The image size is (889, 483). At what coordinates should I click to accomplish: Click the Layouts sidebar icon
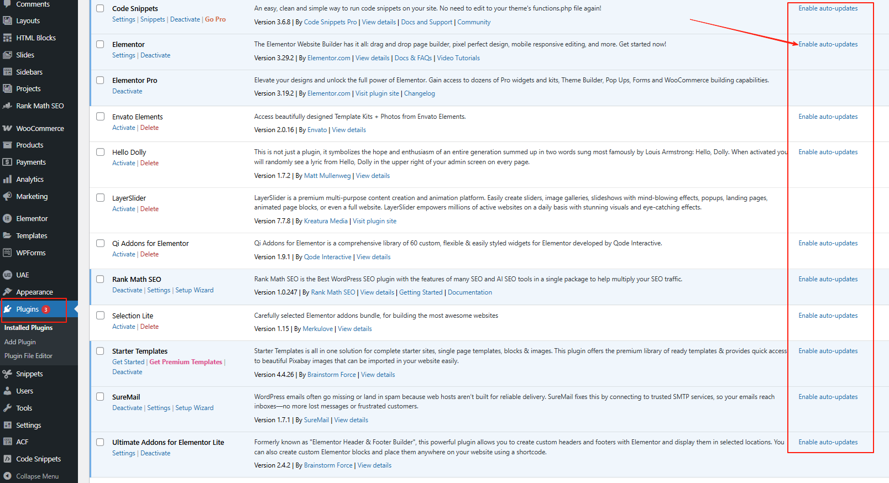[7, 21]
